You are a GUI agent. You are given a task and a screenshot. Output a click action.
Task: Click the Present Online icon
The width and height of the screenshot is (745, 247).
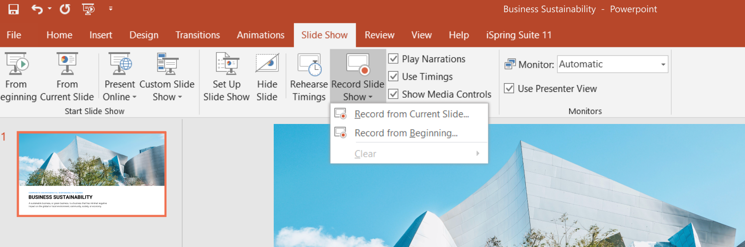[x=120, y=64]
